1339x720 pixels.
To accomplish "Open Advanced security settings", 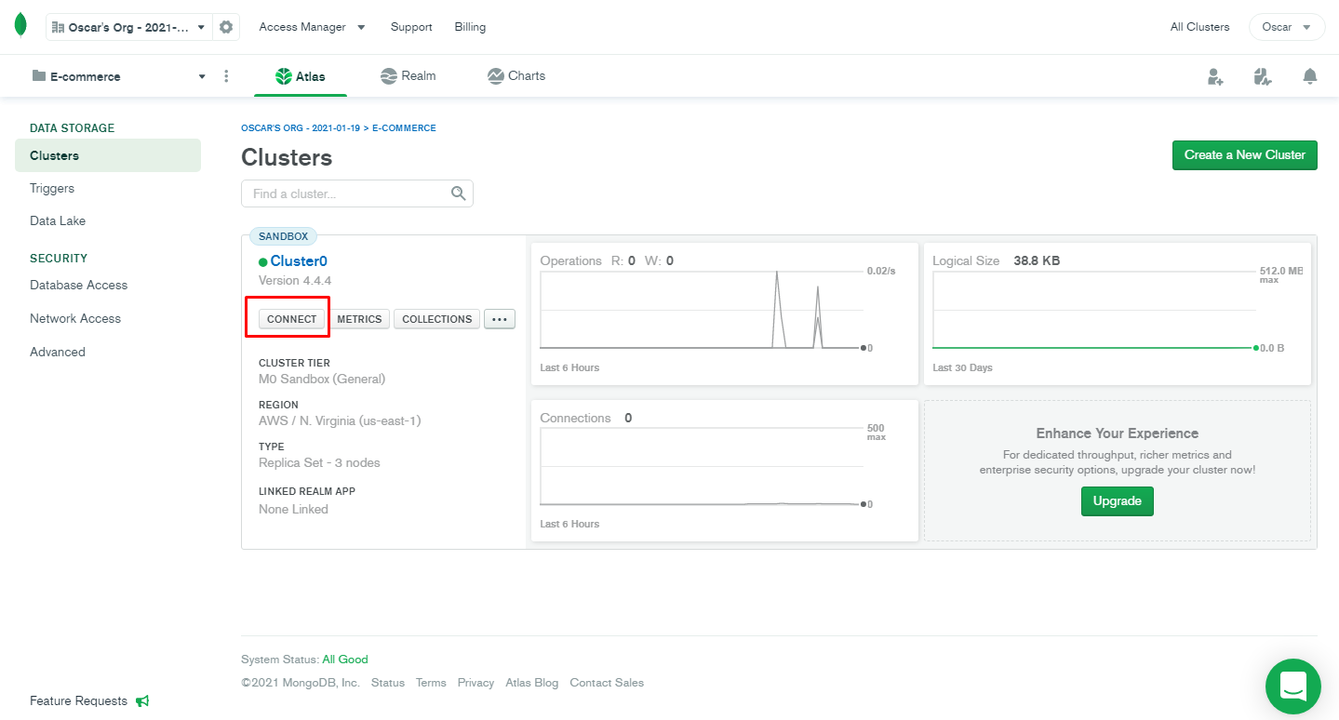I will (x=58, y=352).
